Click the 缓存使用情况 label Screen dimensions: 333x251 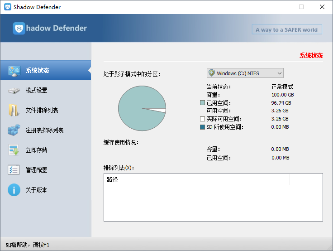(x=121, y=142)
